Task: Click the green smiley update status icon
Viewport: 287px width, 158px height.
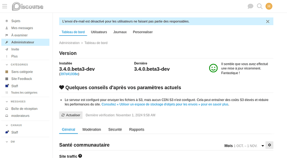Action: (x=213, y=68)
